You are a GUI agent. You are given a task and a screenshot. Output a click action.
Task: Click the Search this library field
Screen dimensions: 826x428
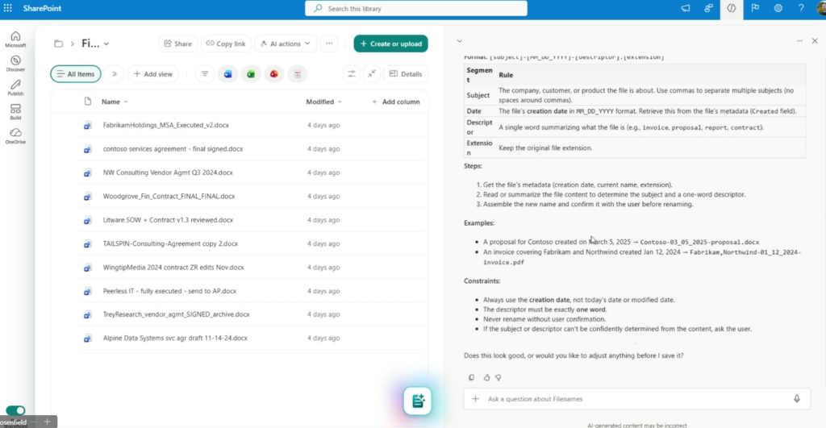click(416, 8)
